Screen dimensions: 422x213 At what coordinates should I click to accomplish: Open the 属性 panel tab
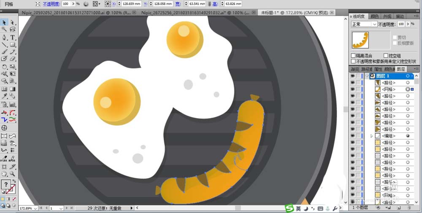click(x=378, y=69)
